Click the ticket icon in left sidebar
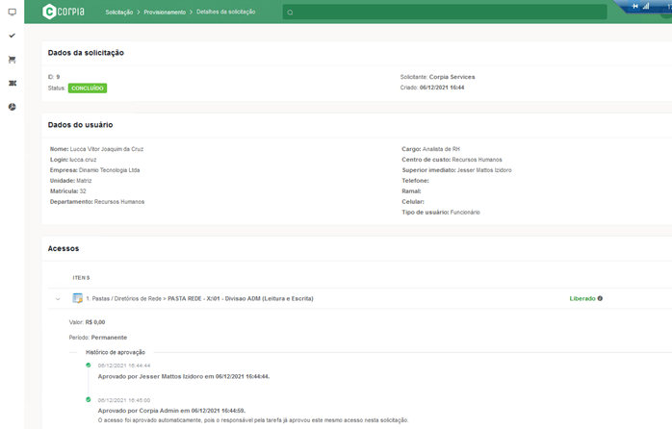The width and height of the screenshot is (672, 429). 12,84
